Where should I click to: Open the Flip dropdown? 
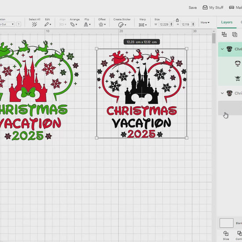(87, 24)
